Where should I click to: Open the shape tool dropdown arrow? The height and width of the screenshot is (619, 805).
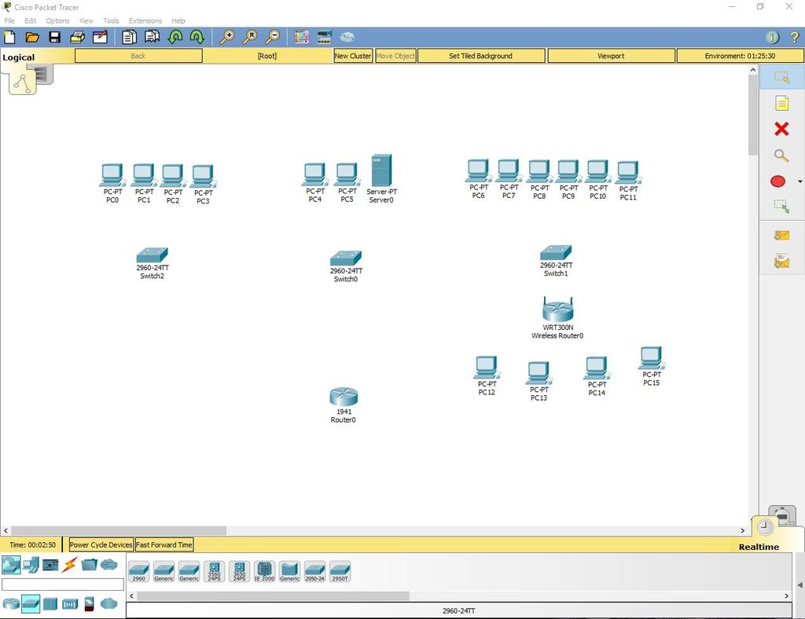799,181
